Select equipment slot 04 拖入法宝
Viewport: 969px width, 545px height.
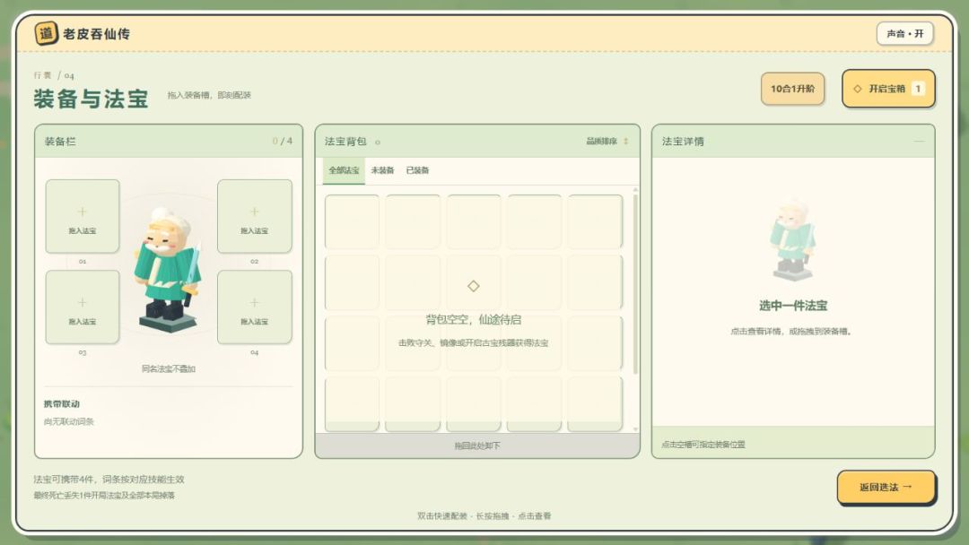254,307
